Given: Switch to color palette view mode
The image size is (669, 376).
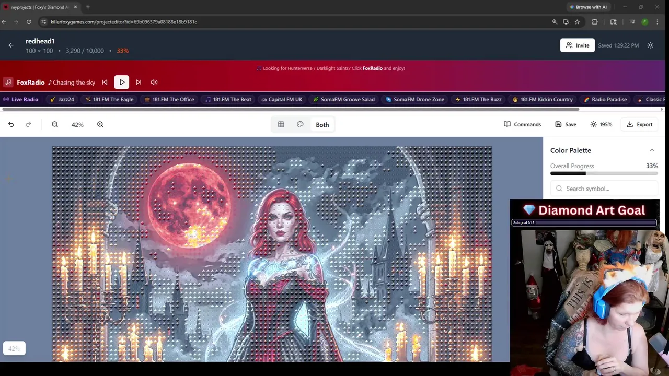Looking at the screenshot, I should pos(300,124).
